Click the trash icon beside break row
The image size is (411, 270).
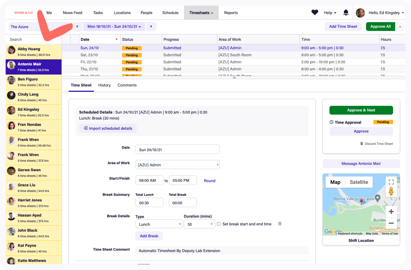(x=280, y=224)
